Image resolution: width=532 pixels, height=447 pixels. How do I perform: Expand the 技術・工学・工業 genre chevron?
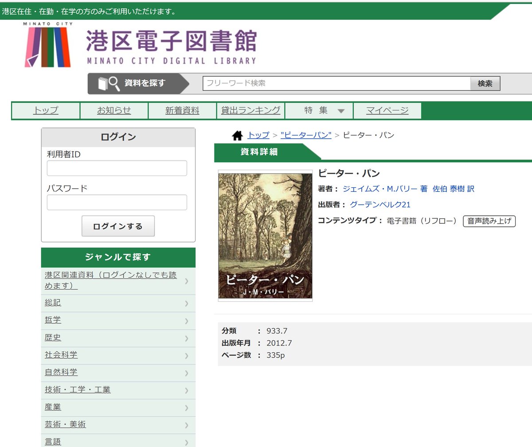[x=187, y=390]
